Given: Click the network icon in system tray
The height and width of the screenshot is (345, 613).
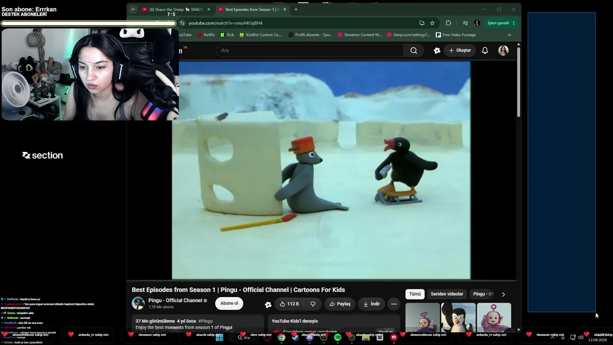Looking at the screenshot, I should pos(573,337).
